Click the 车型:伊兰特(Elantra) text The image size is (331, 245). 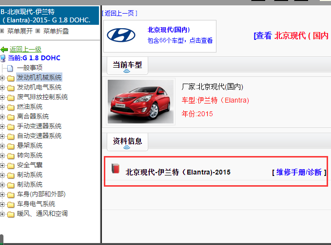[215, 100]
